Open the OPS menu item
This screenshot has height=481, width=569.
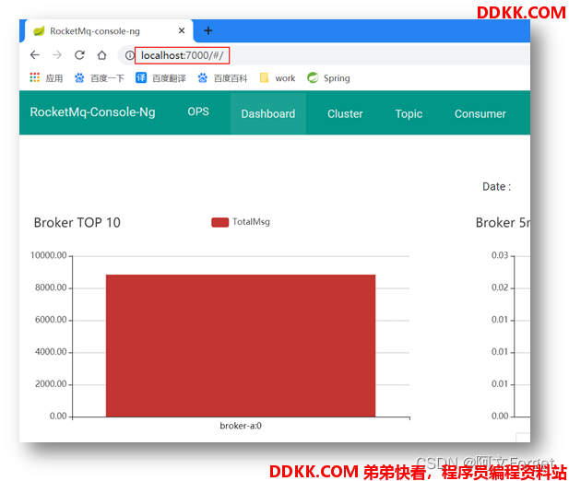(198, 111)
